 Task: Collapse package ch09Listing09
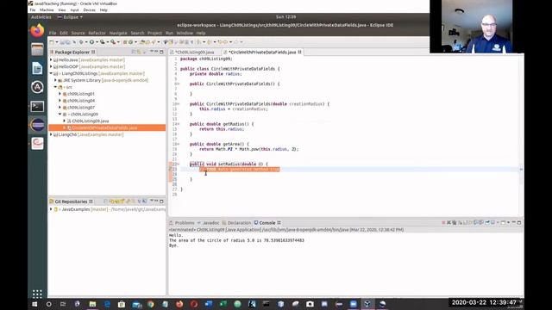pos(60,115)
